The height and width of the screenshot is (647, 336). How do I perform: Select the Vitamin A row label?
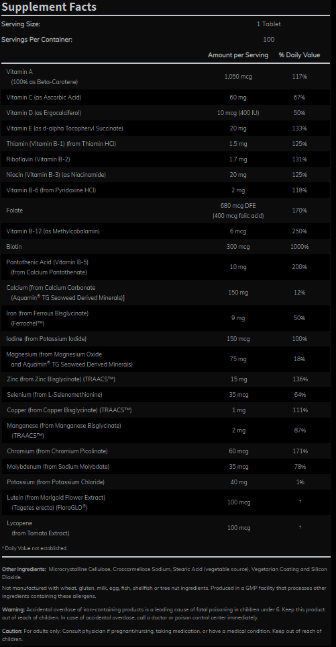click(x=42, y=77)
